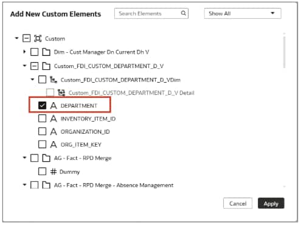Click Custom_FDI_CUSTOM_DEPARTMENT_D_V Detail label
Image resolution: width=301 pixels, height=225 pixels.
[x=131, y=93]
